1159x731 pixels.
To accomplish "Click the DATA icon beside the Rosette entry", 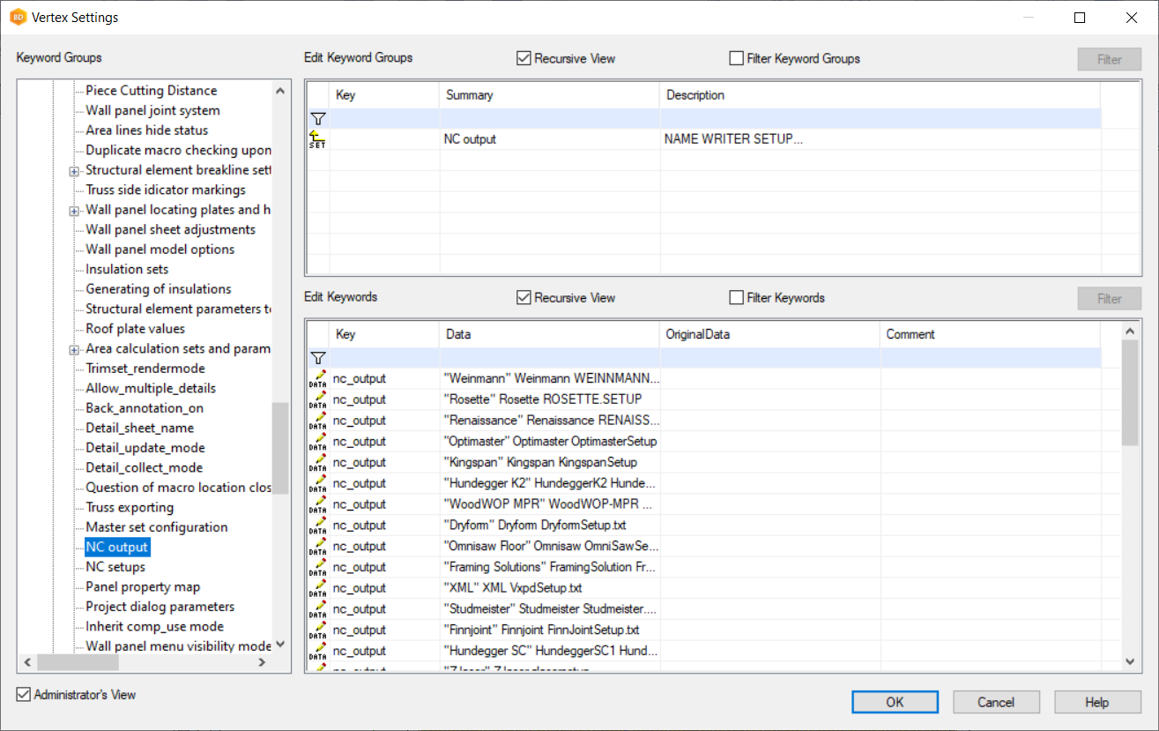I will pos(318,399).
